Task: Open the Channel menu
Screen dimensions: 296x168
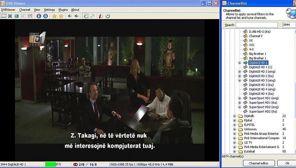Action: [x=25, y=10]
